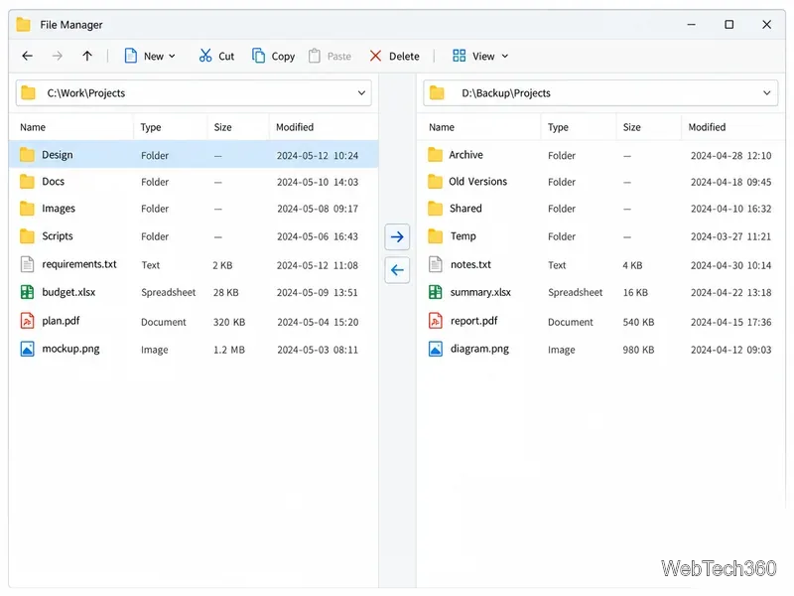This screenshot has height=596, width=794.
Task: Click the Images folder name
Action: pos(59,209)
